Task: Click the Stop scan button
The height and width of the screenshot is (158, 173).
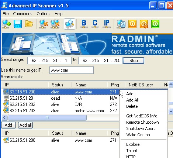Action: pos(134,61)
